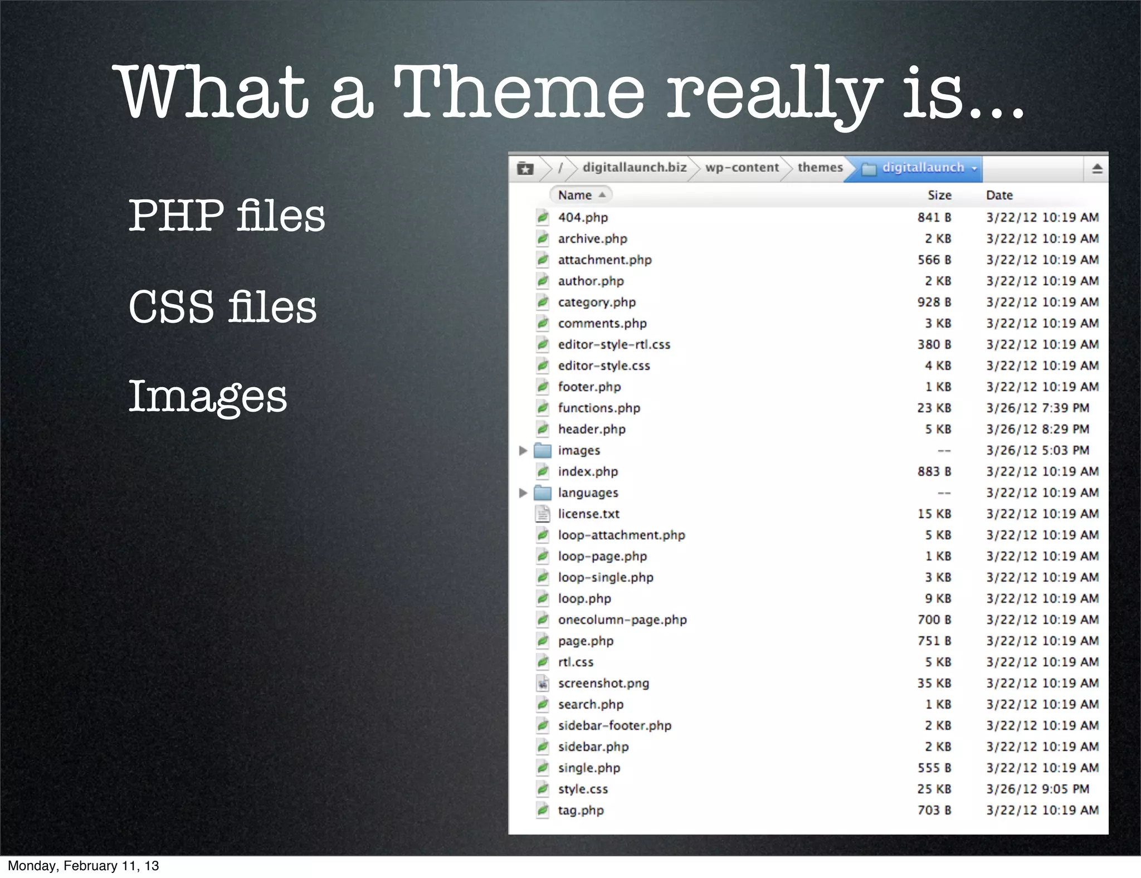1141x878 pixels.
Task: Sort by the Date column header
Action: point(999,195)
